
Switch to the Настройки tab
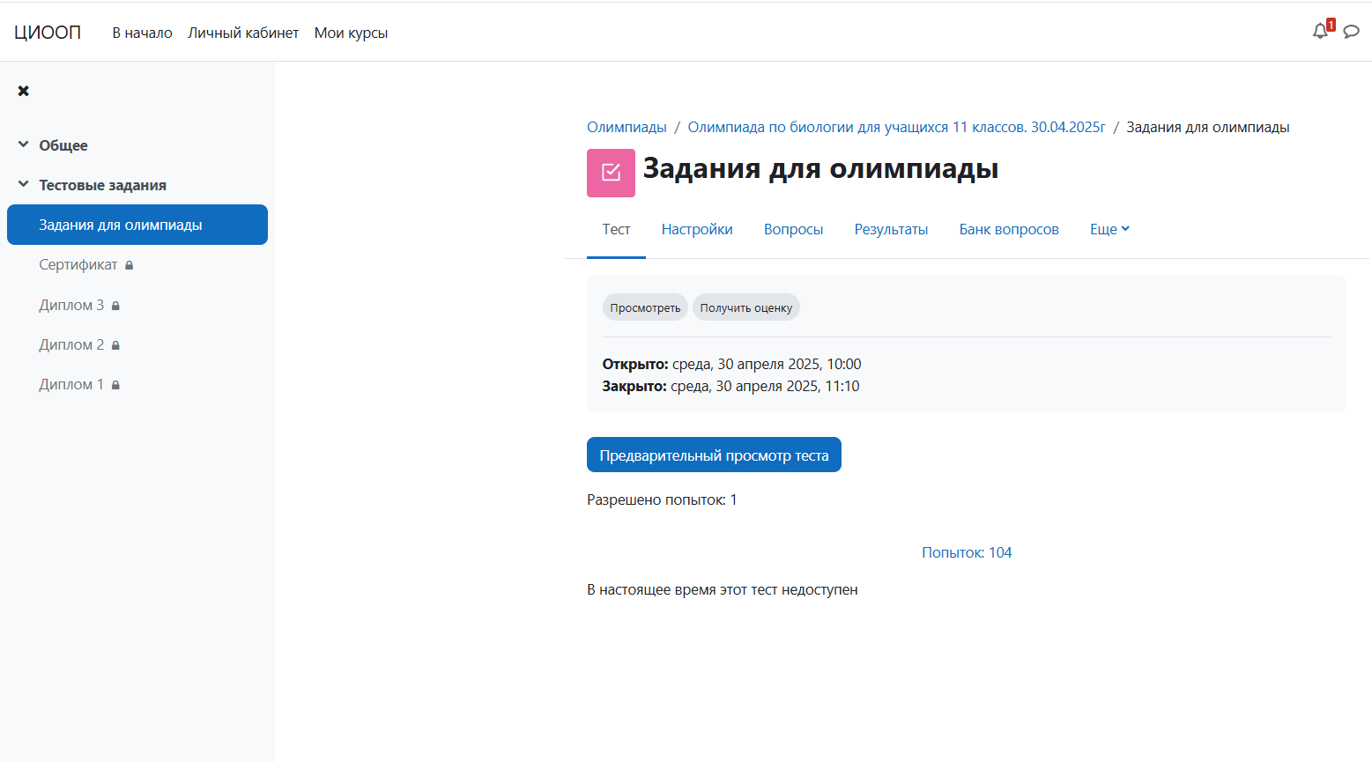[x=697, y=229]
